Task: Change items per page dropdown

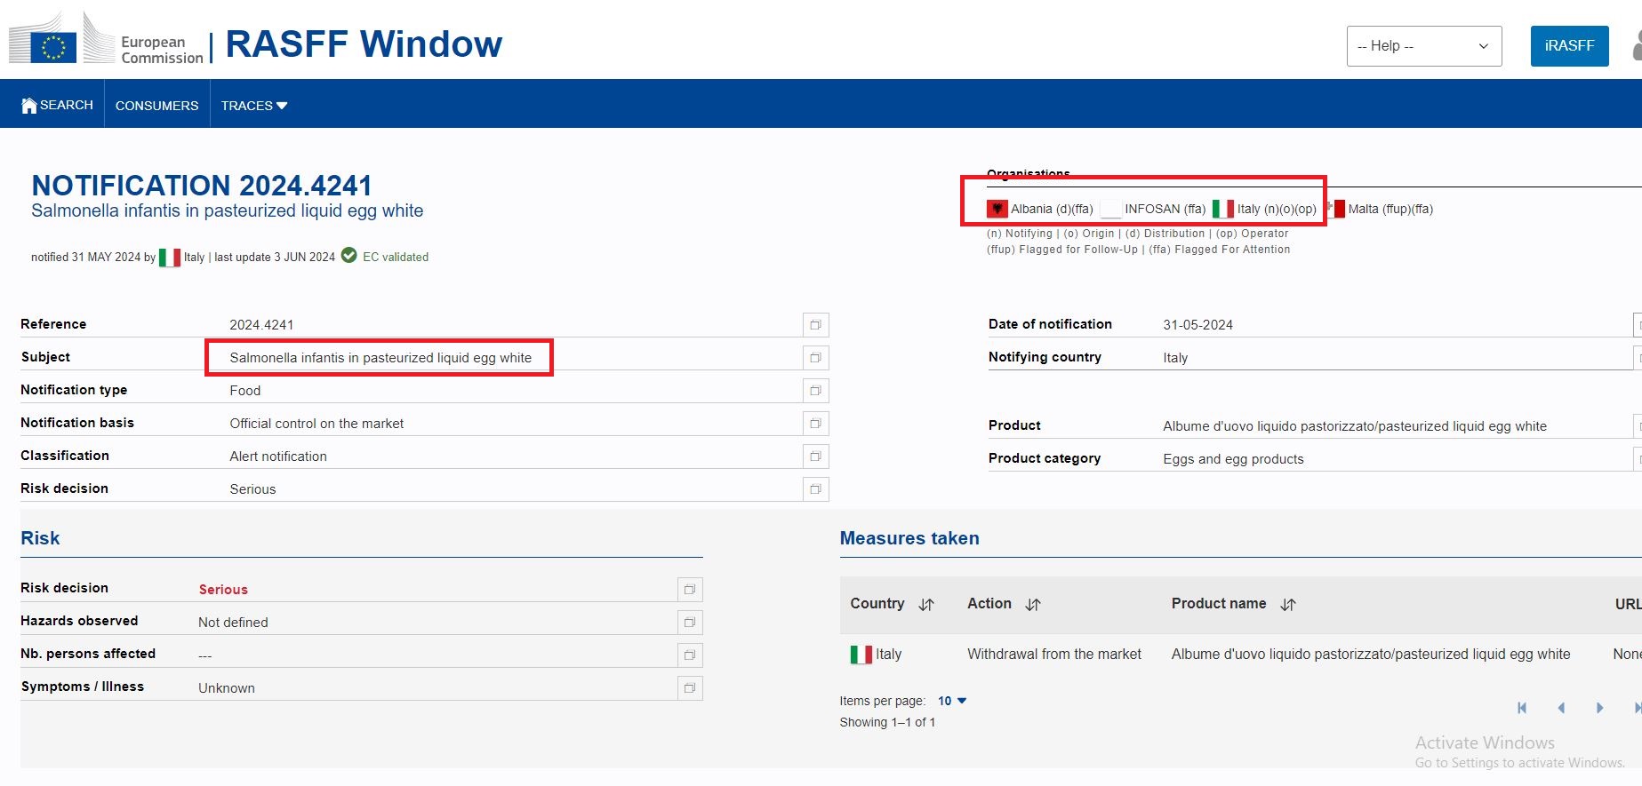Action: pos(952,702)
